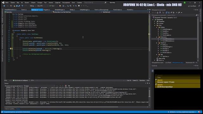Click the lightbulb quick actions icon in editor

(x=11, y=49)
